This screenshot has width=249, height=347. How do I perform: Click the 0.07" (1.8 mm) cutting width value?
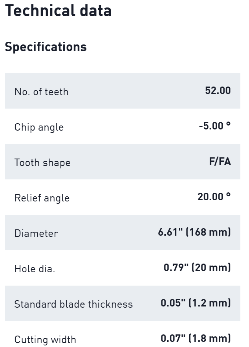coord(196,338)
